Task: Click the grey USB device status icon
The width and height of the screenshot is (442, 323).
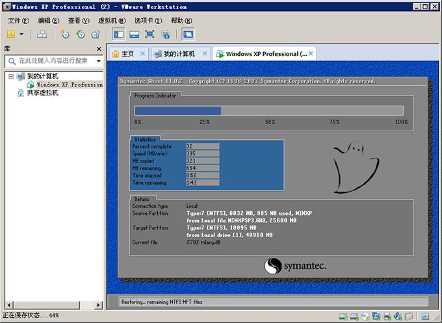Action: (409, 317)
